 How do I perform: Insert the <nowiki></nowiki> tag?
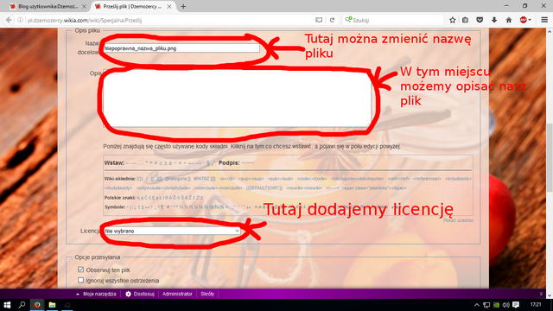tap(304, 188)
